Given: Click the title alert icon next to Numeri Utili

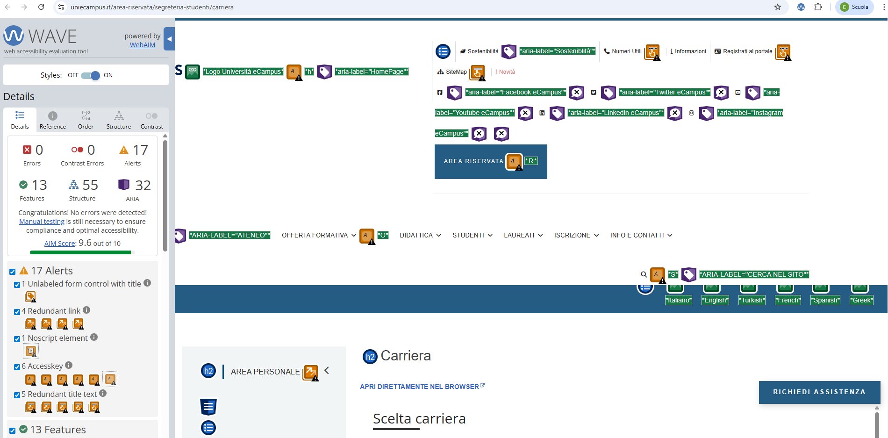Looking at the screenshot, I should pyautogui.click(x=652, y=52).
